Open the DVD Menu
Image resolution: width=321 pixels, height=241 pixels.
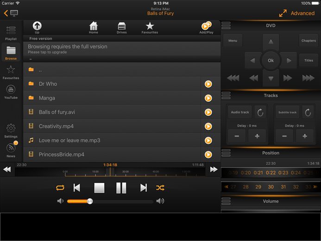click(x=233, y=40)
